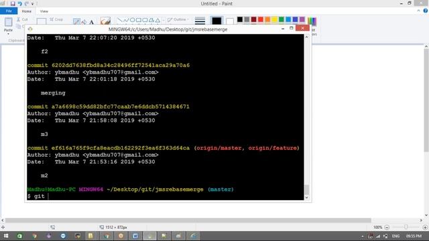
Task: Redo the action in Paint's title bar
Action: tap(27, 3)
